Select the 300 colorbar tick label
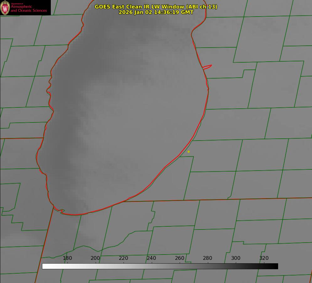 [236, 258]
